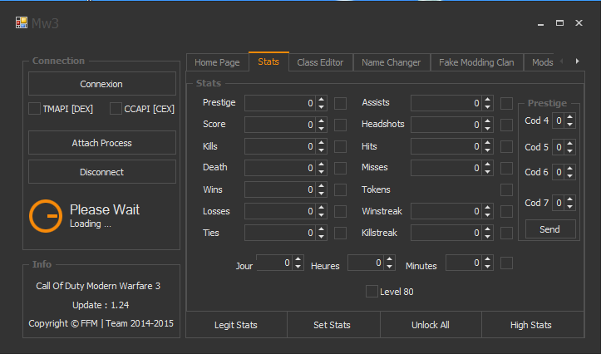Click Send in the Prestige panel

[550, 229]
